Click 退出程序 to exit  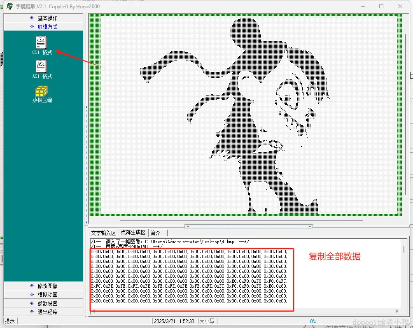(x=44, y=312)
